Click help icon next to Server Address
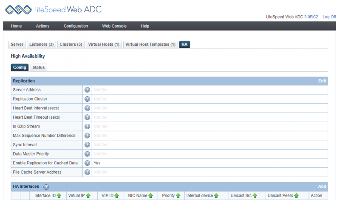 coord(88,90)
